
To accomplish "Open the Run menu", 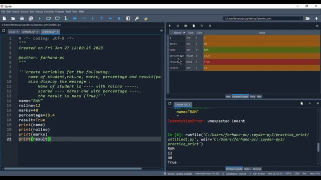I will [x=32, y=11].
